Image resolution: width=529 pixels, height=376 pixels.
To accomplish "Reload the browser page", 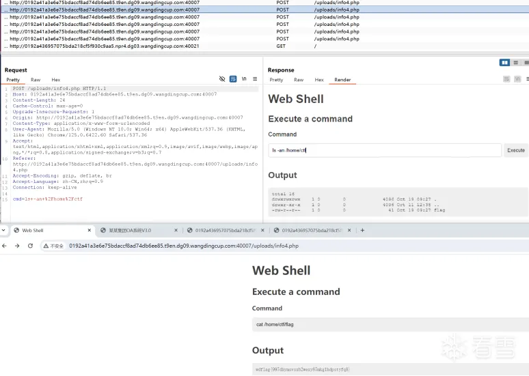I will point(30,246).
